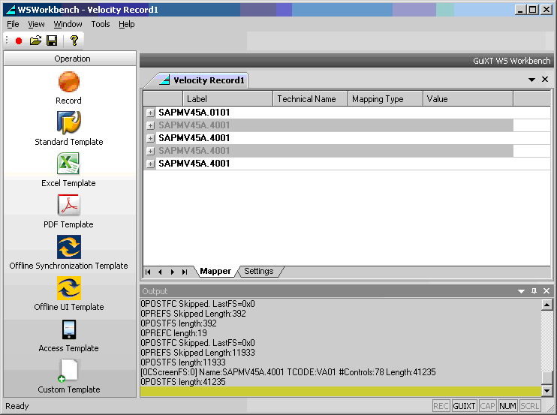Expand the first greyed SAPMV45A.4001 row
This screenshot has width=557, height=415.
[x=151, y=125]
